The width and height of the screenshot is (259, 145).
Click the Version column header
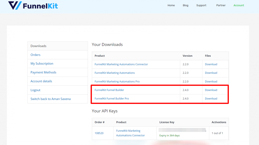point(187,56)
